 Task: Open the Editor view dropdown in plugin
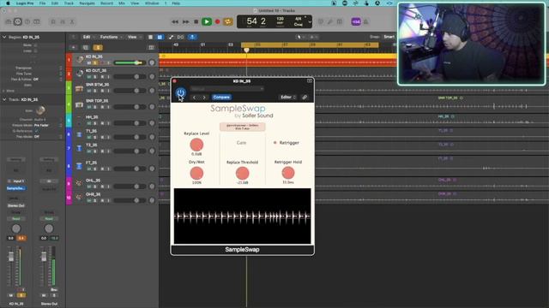(288, 97)
